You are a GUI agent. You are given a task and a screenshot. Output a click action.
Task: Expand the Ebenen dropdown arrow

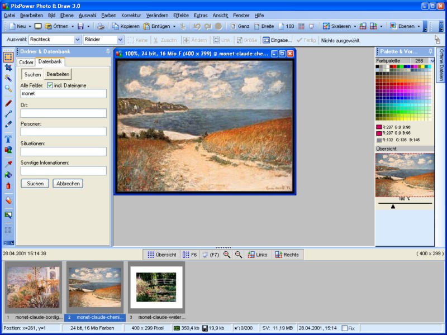pos(419,26)
